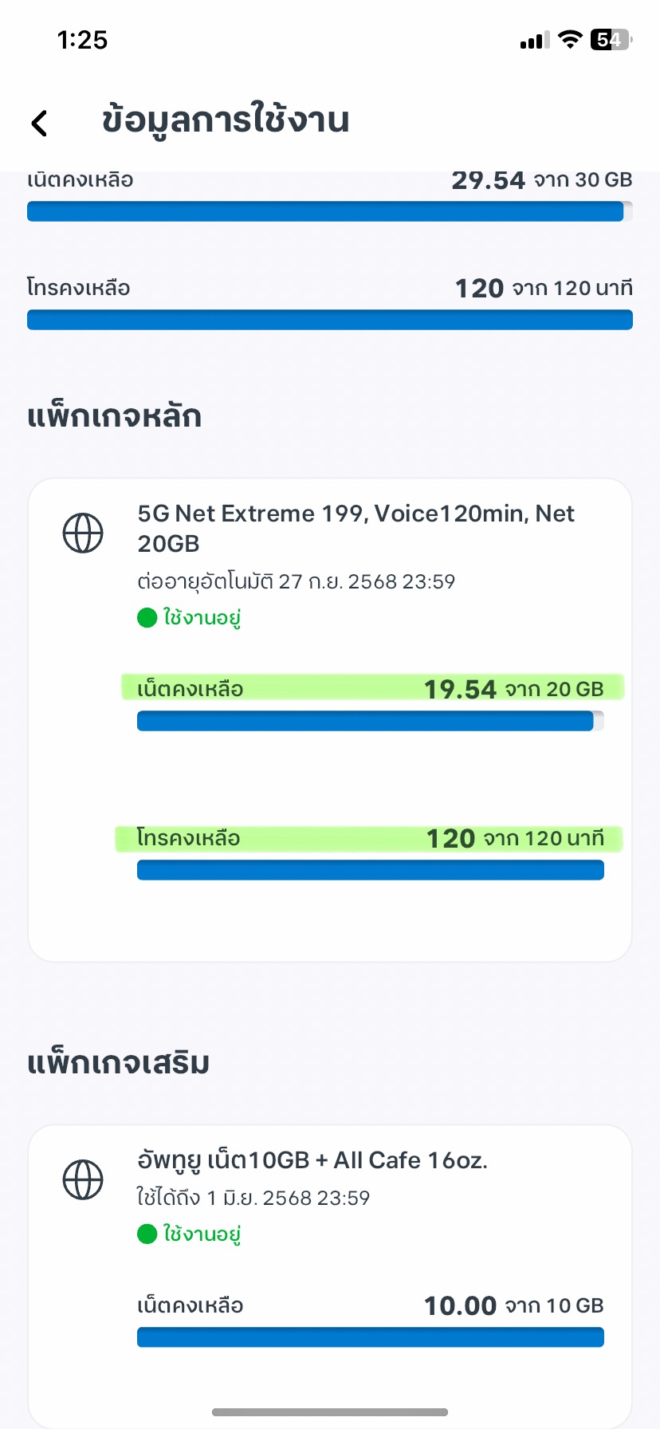Tap the highlighted เน็ตคงเหลือ row in main package
Viewport: 660px width, 1429px height.
pos(371,687)
